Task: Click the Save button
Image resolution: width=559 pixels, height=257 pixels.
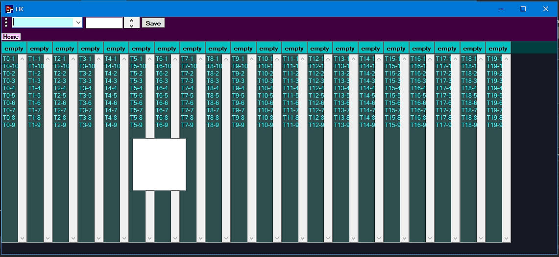Action: 153,23
